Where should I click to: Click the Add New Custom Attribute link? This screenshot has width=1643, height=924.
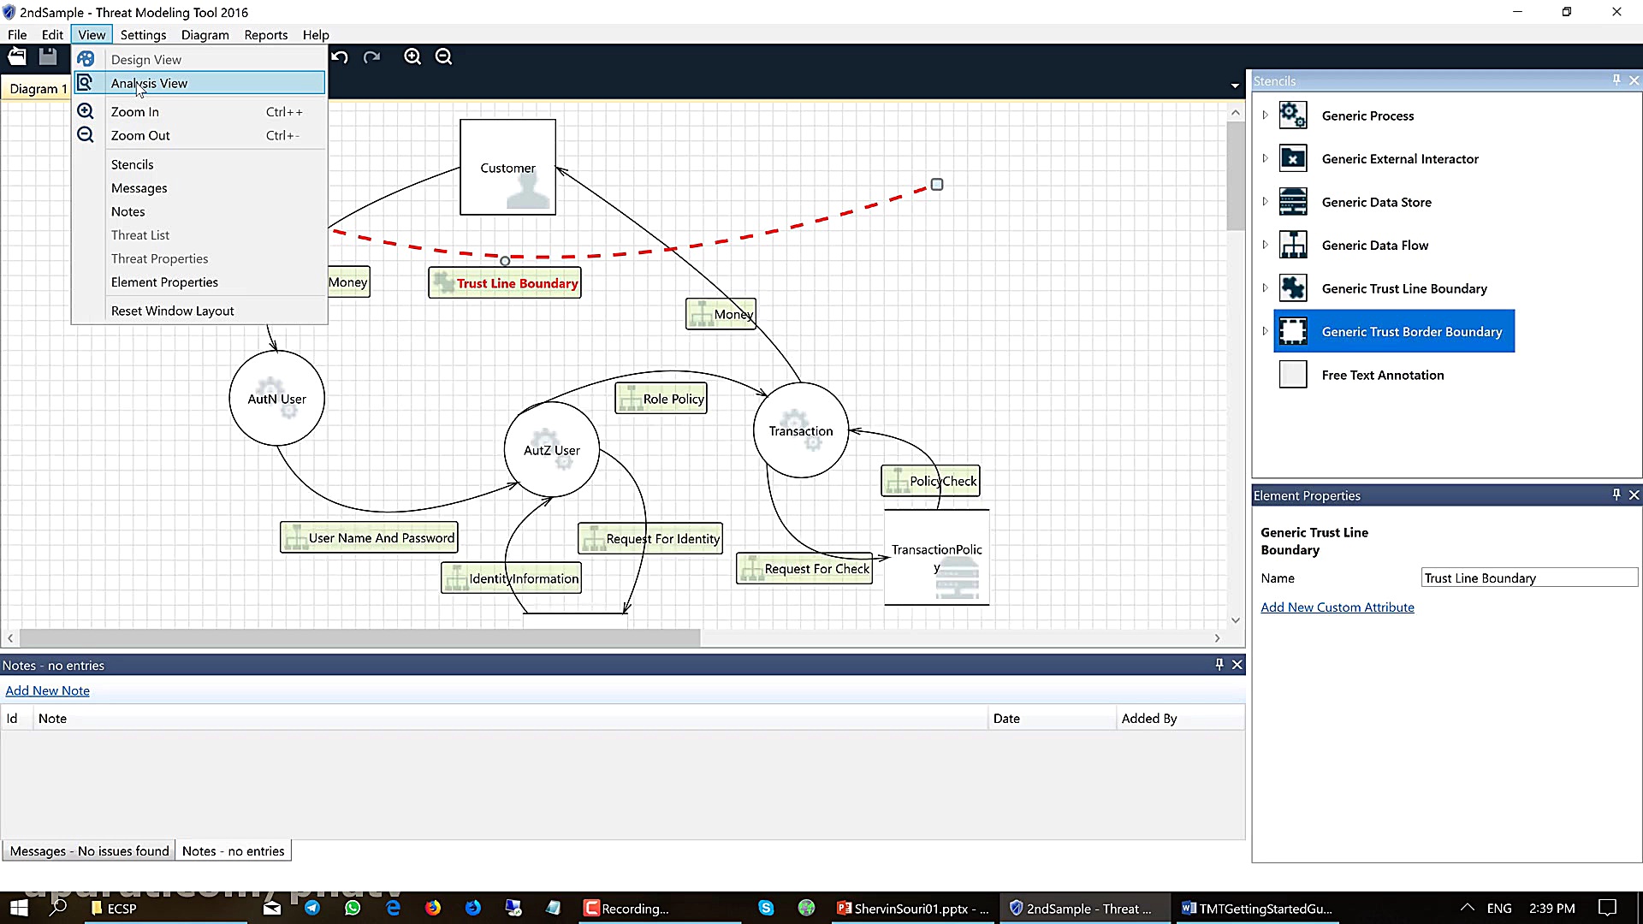click(x=1338, y=607)
